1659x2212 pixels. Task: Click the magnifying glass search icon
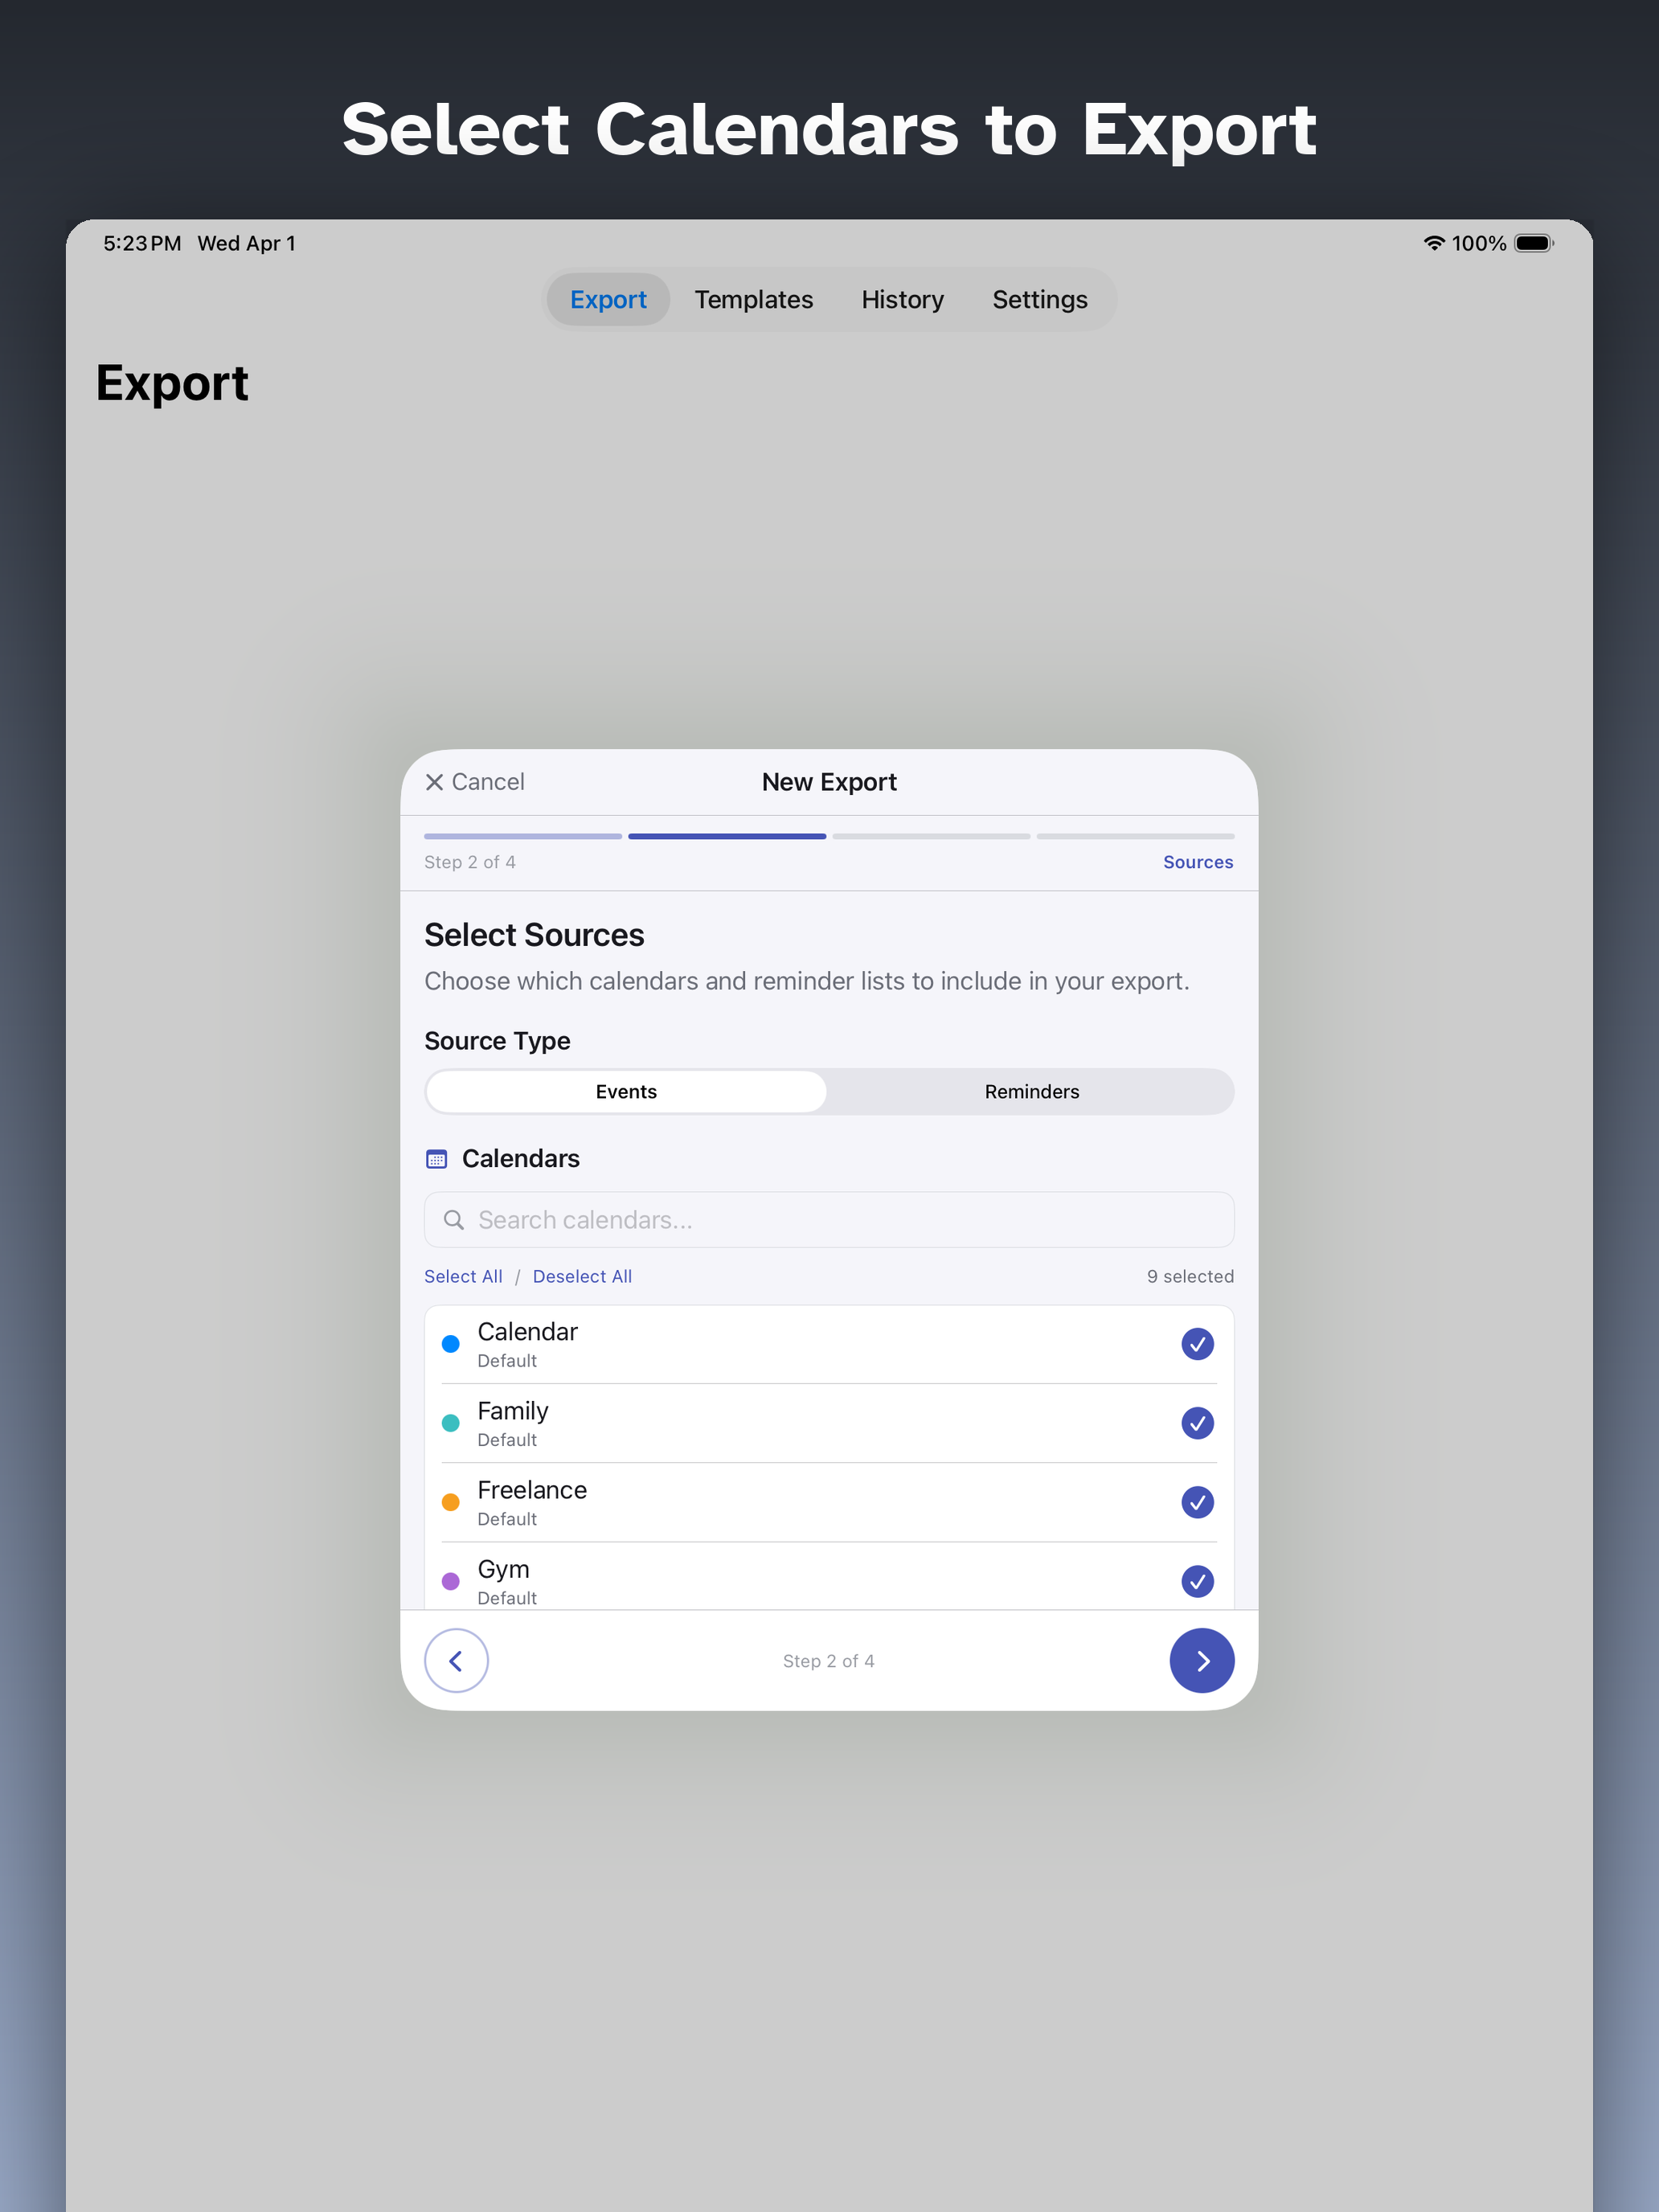(x=454, y=1220)
